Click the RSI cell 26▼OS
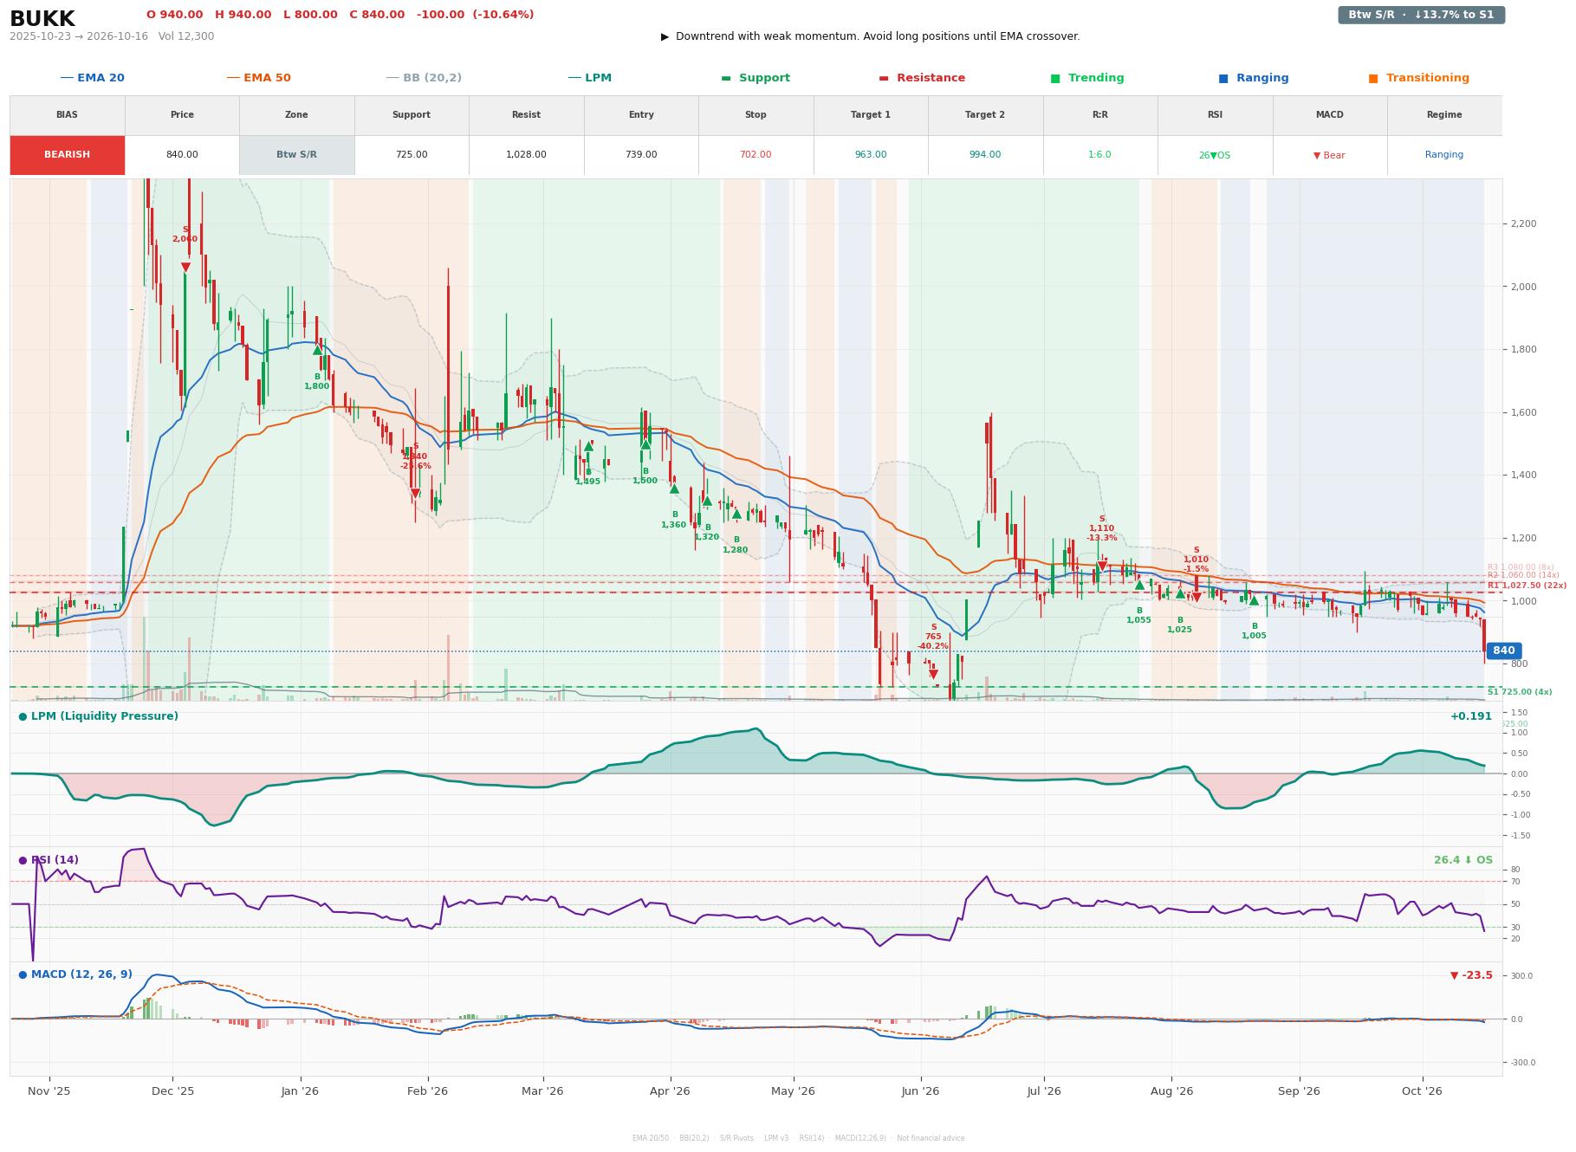This screenshot has height=1152, width=1576. tap(1215, 156)
